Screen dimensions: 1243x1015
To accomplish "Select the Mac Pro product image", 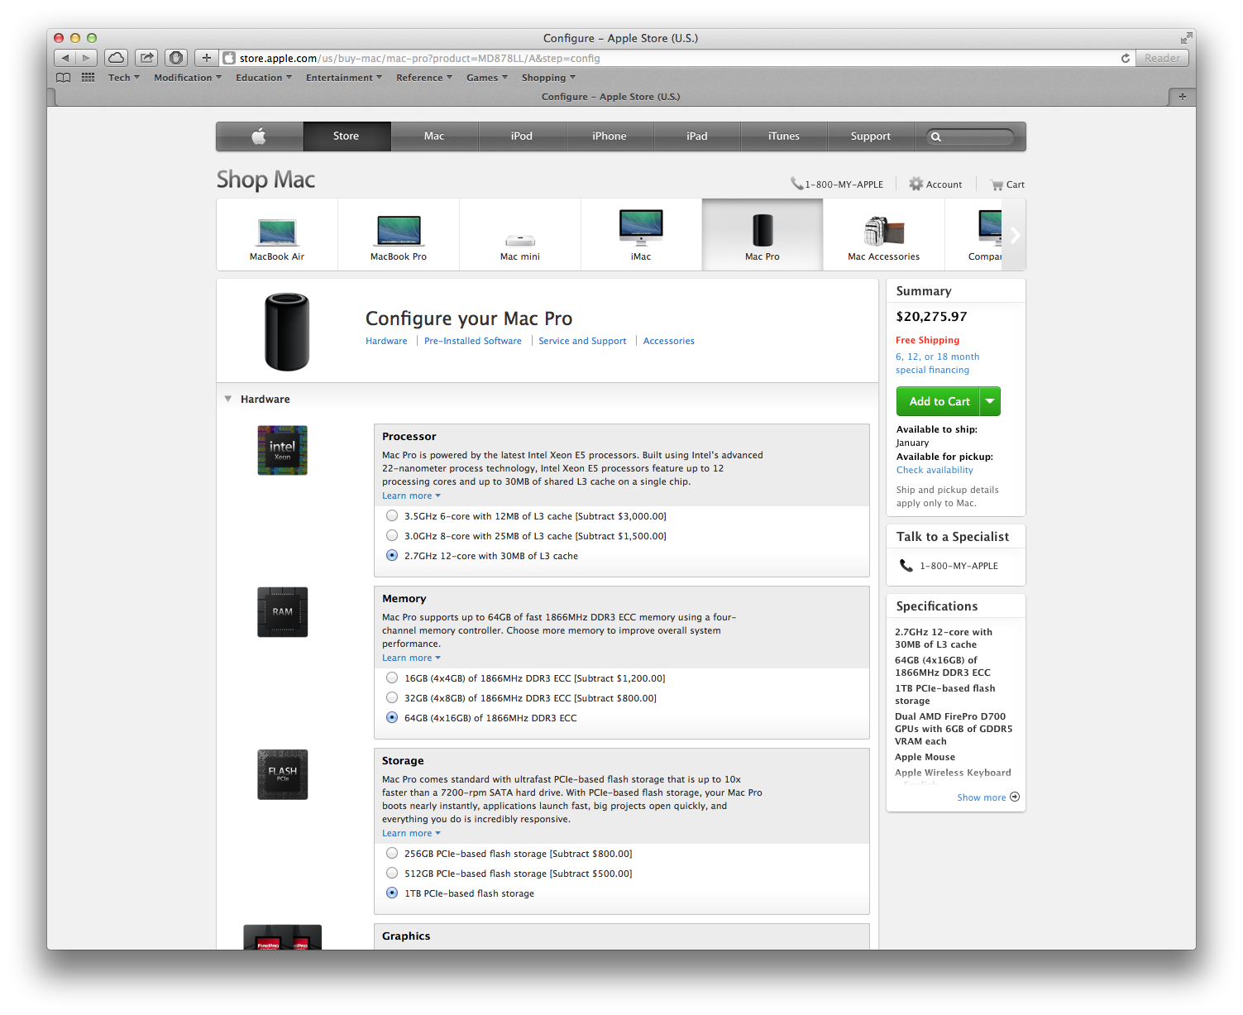I will coord(763,230).
